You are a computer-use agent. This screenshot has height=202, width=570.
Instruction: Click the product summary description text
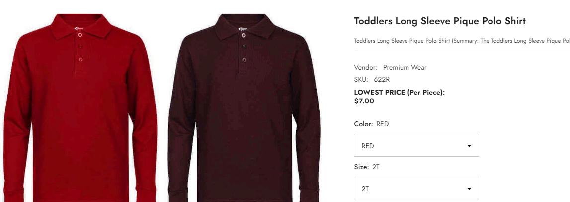coord(462,41)
